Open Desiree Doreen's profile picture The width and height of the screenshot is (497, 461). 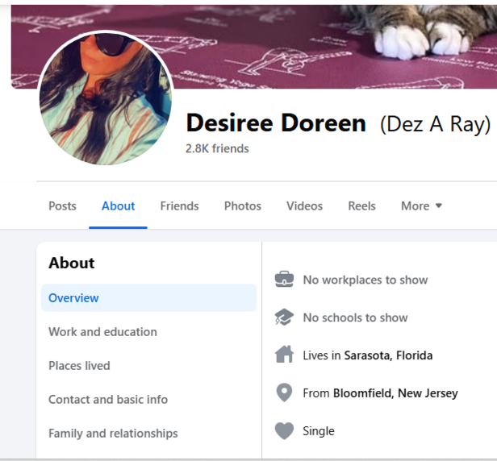pyautogui.click(x=105, y=98)
